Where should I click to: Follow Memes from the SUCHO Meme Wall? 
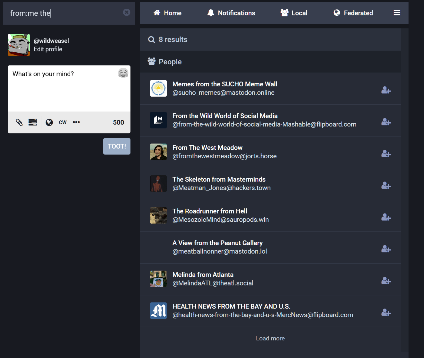(x=386, y=90)
